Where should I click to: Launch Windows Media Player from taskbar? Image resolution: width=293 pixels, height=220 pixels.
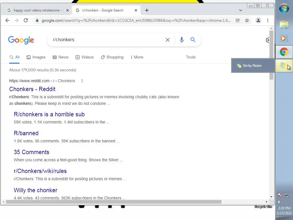[284, 38]
